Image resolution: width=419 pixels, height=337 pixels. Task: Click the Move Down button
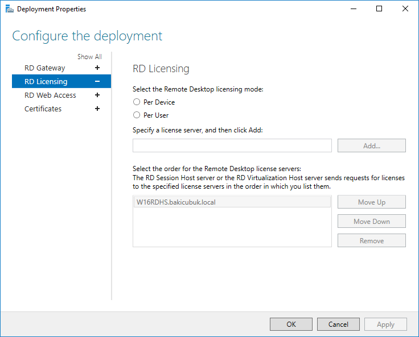click(x=371, y=222)
